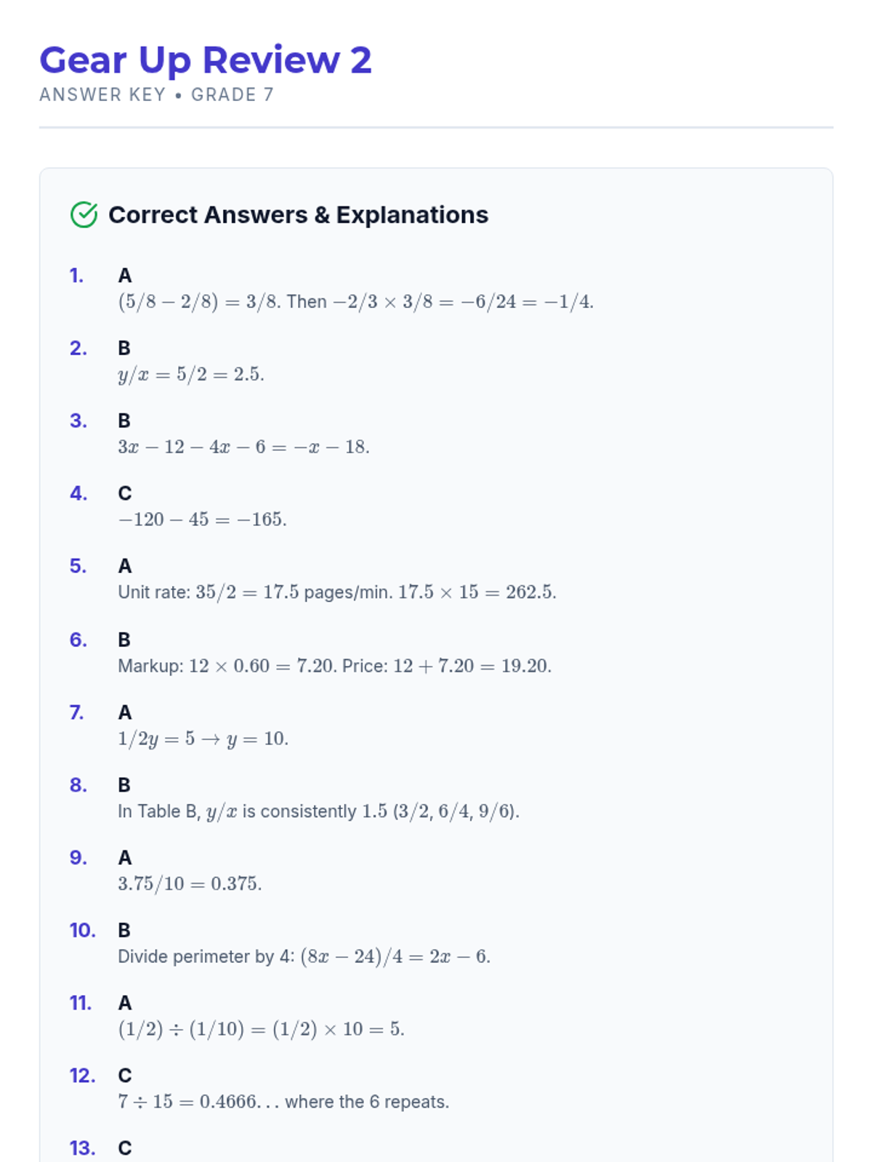Viewport: 872px width, 1162px height.
Task: Select question number 7 label
Action: click(77, 712)
